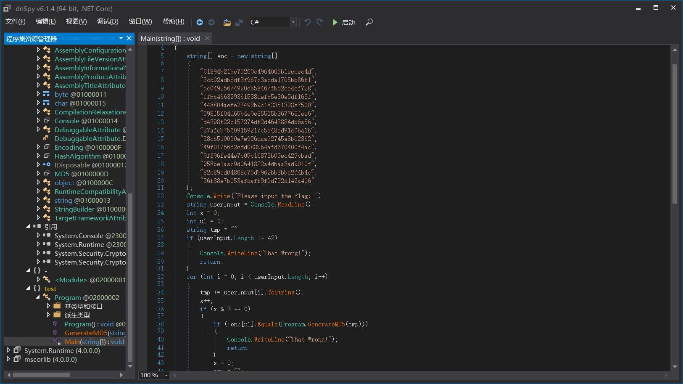Click GenerateMD5 call in code line 38
The width and height of the screenshot is (683, 384).
326,324
